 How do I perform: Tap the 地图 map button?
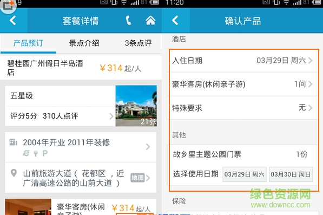pyautogui.click(x=137, y=178)
